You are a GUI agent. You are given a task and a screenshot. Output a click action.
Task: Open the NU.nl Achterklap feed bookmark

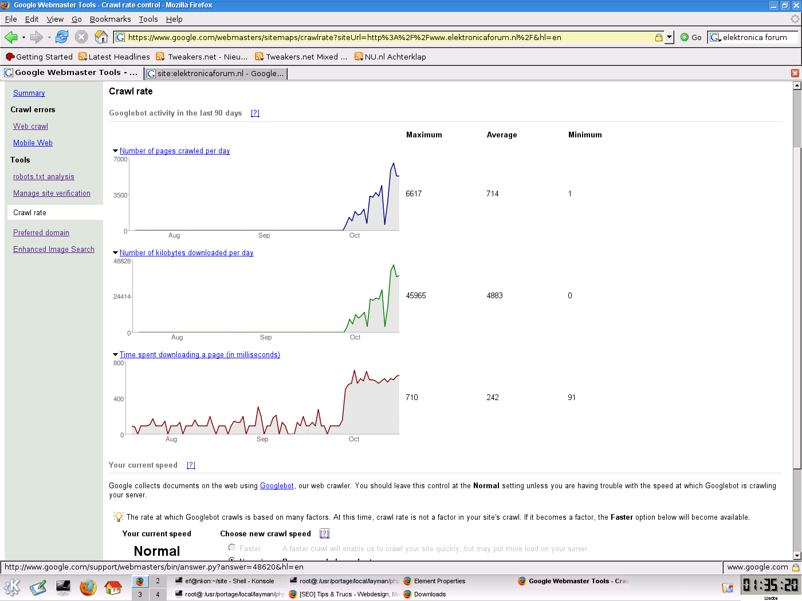(x=390, y=57)
